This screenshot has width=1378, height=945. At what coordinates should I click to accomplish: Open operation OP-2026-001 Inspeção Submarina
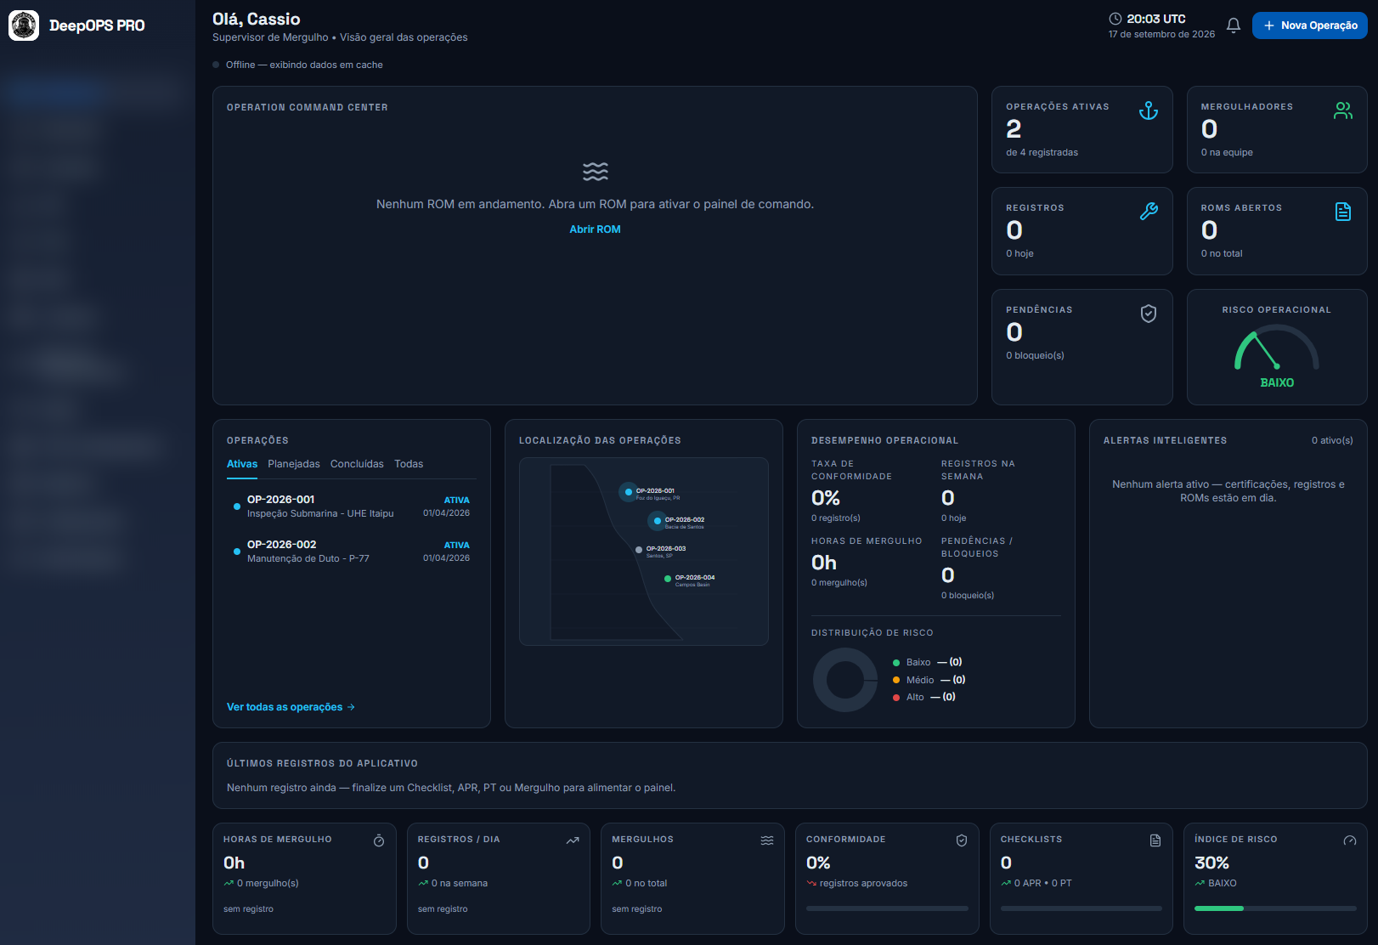352,506
